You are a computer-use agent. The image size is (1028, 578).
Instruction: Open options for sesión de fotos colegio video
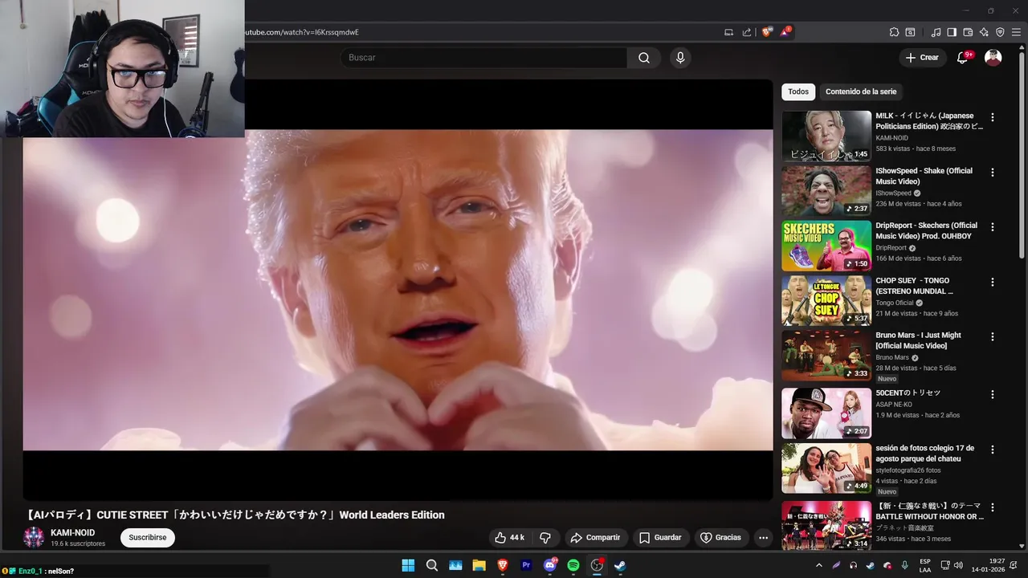click(x=992, y=450)
